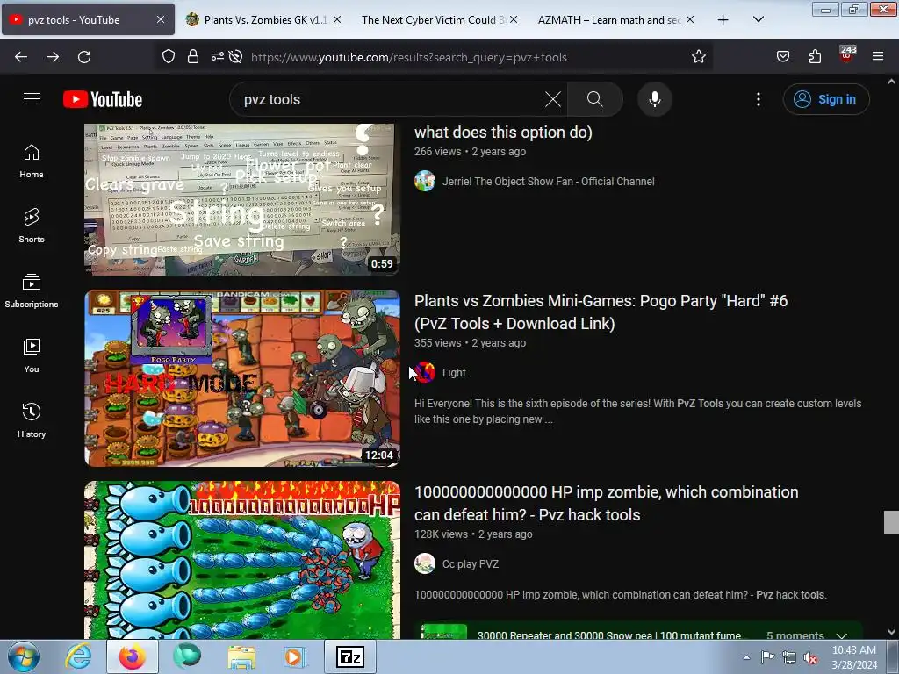Open the Cc play PVZ channel avatar
The height and width of the screenshot is (674, 899).
(425, 564)
